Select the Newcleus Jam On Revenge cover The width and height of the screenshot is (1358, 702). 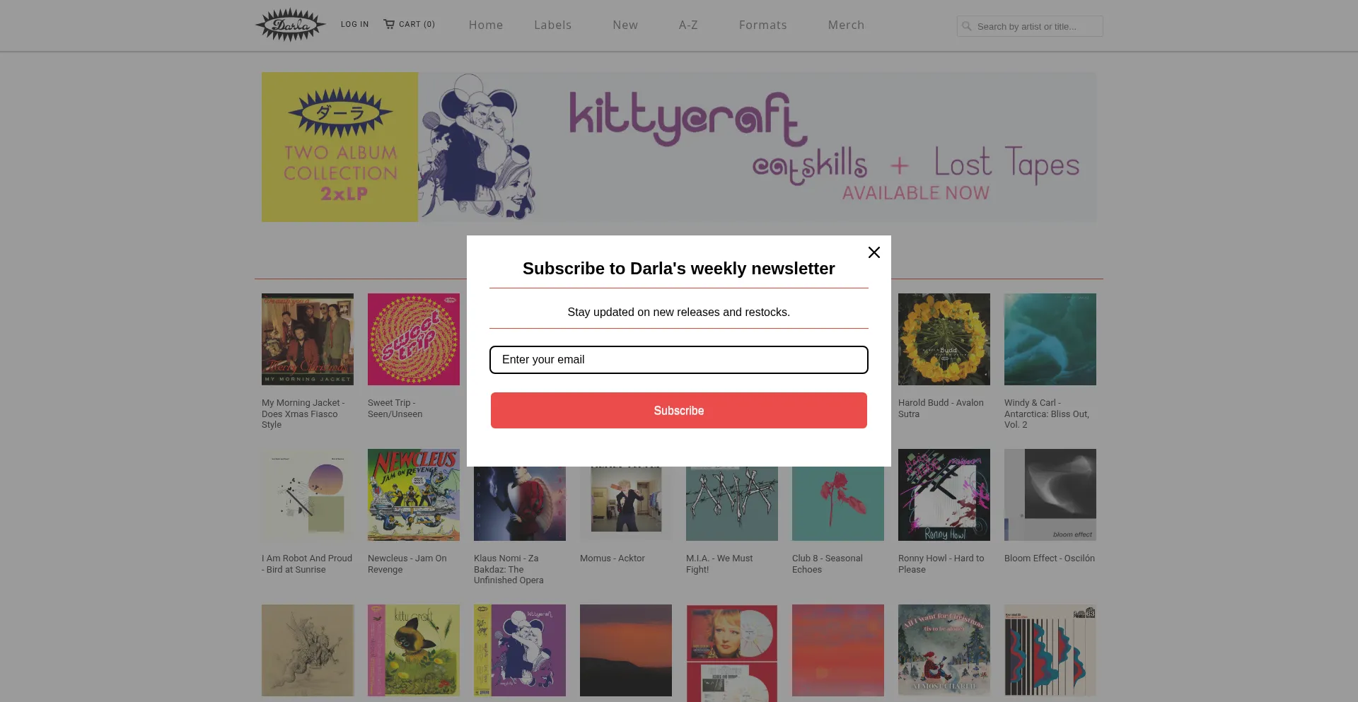pos(414,495)
